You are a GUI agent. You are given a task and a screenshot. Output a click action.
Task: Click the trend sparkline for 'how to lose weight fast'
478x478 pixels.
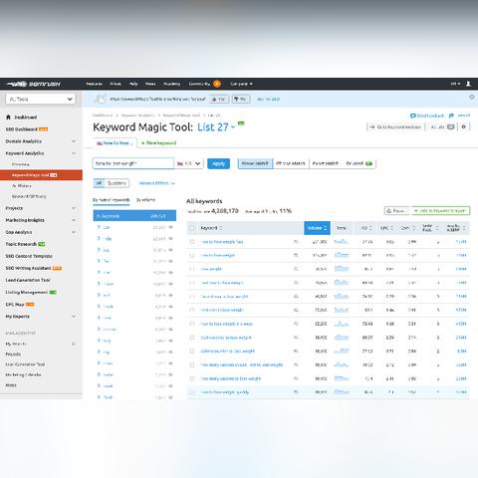pyautogui.click(x=342, y=242)
